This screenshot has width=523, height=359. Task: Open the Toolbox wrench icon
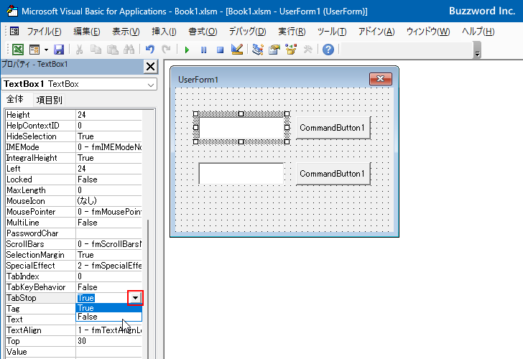tap(307, 50)
